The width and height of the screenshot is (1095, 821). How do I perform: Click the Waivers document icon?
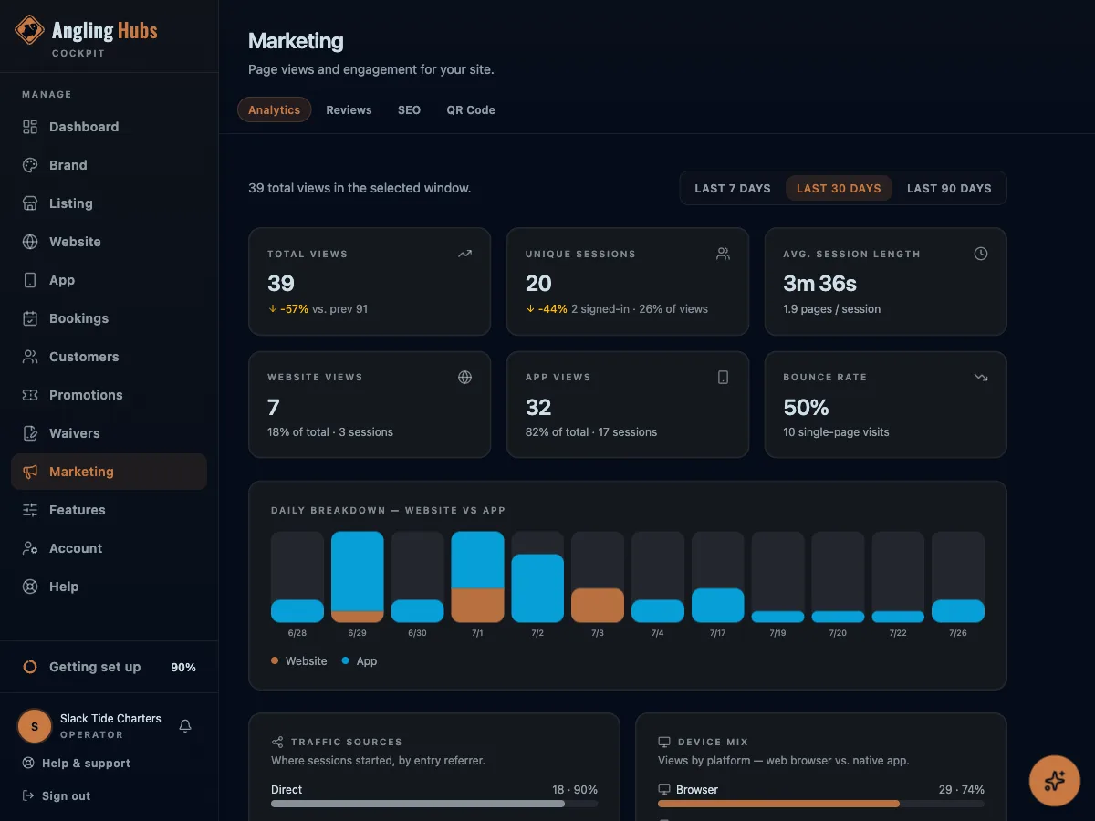click(x=30, y=433)
